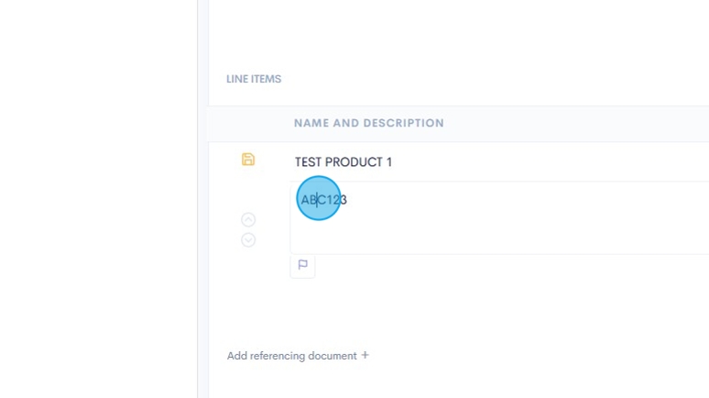Open the Add referencing document link

coord(291,356)
